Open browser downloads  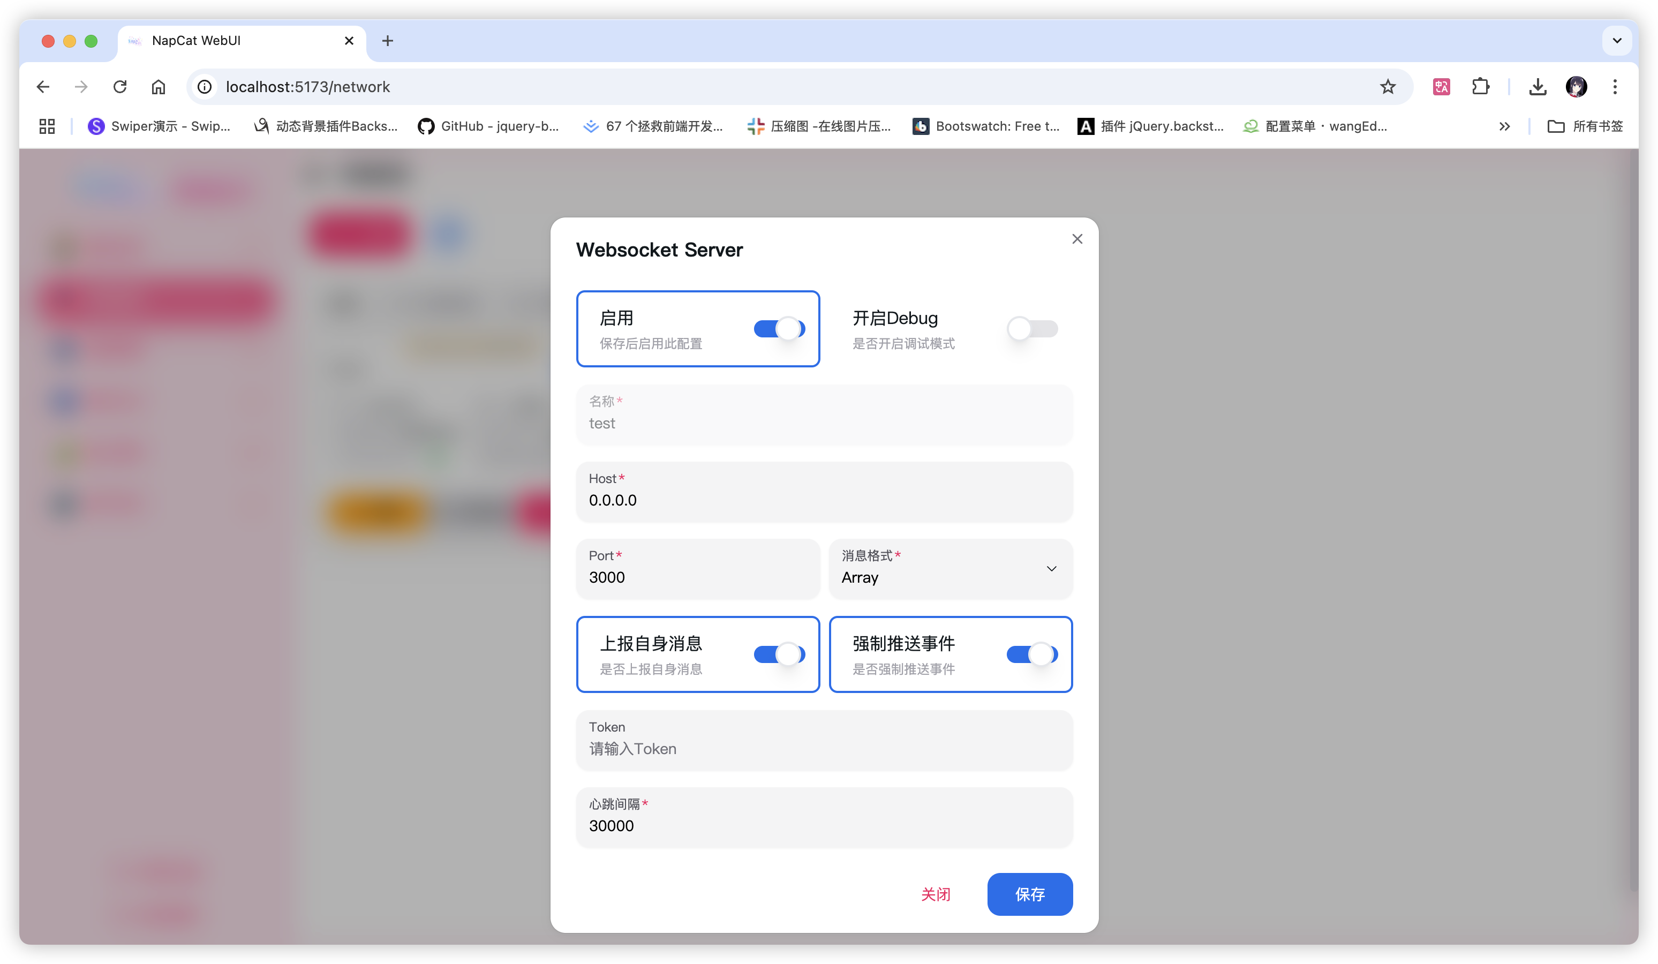tap(1538, 87)
